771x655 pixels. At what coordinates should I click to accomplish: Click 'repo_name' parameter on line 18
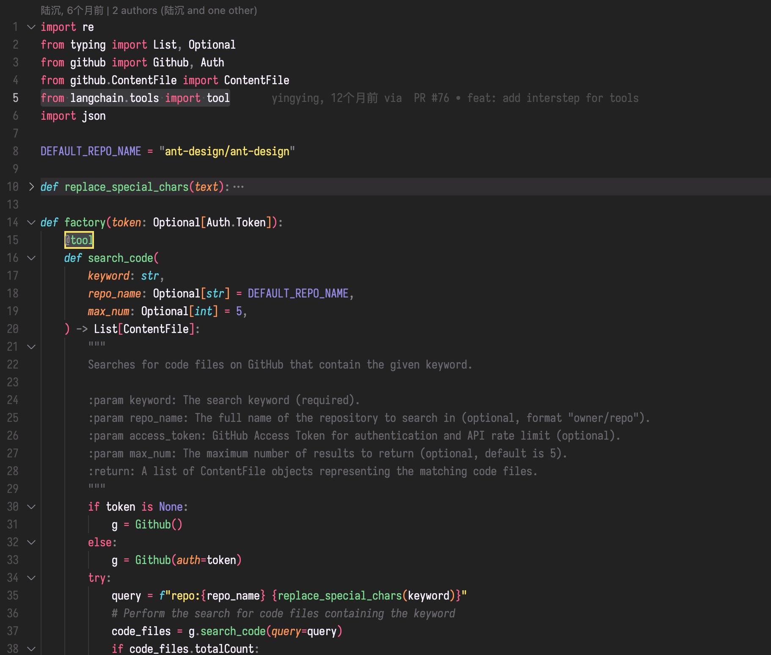click(115, 294)
